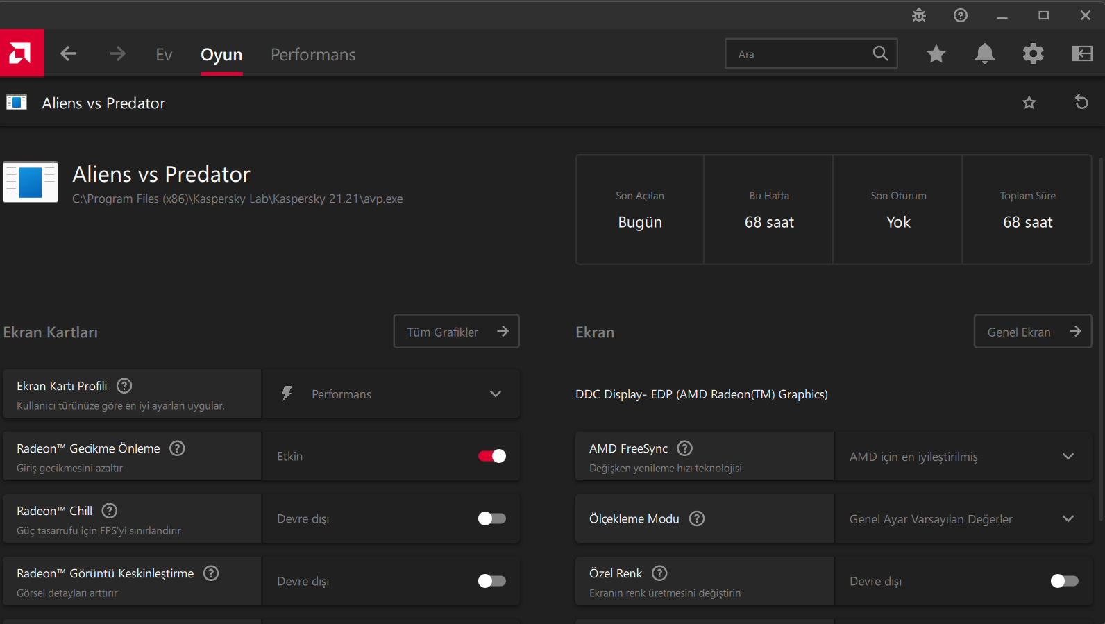Switch to the Performans tab

(313, 54)
